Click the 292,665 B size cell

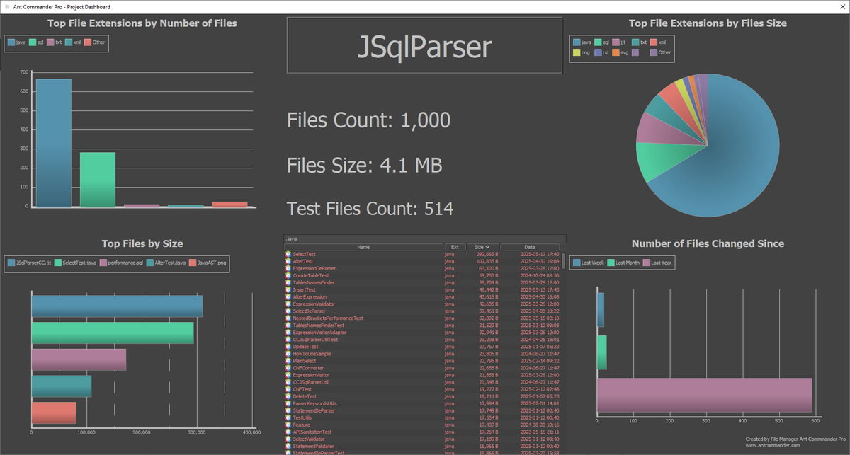point(487,254)
